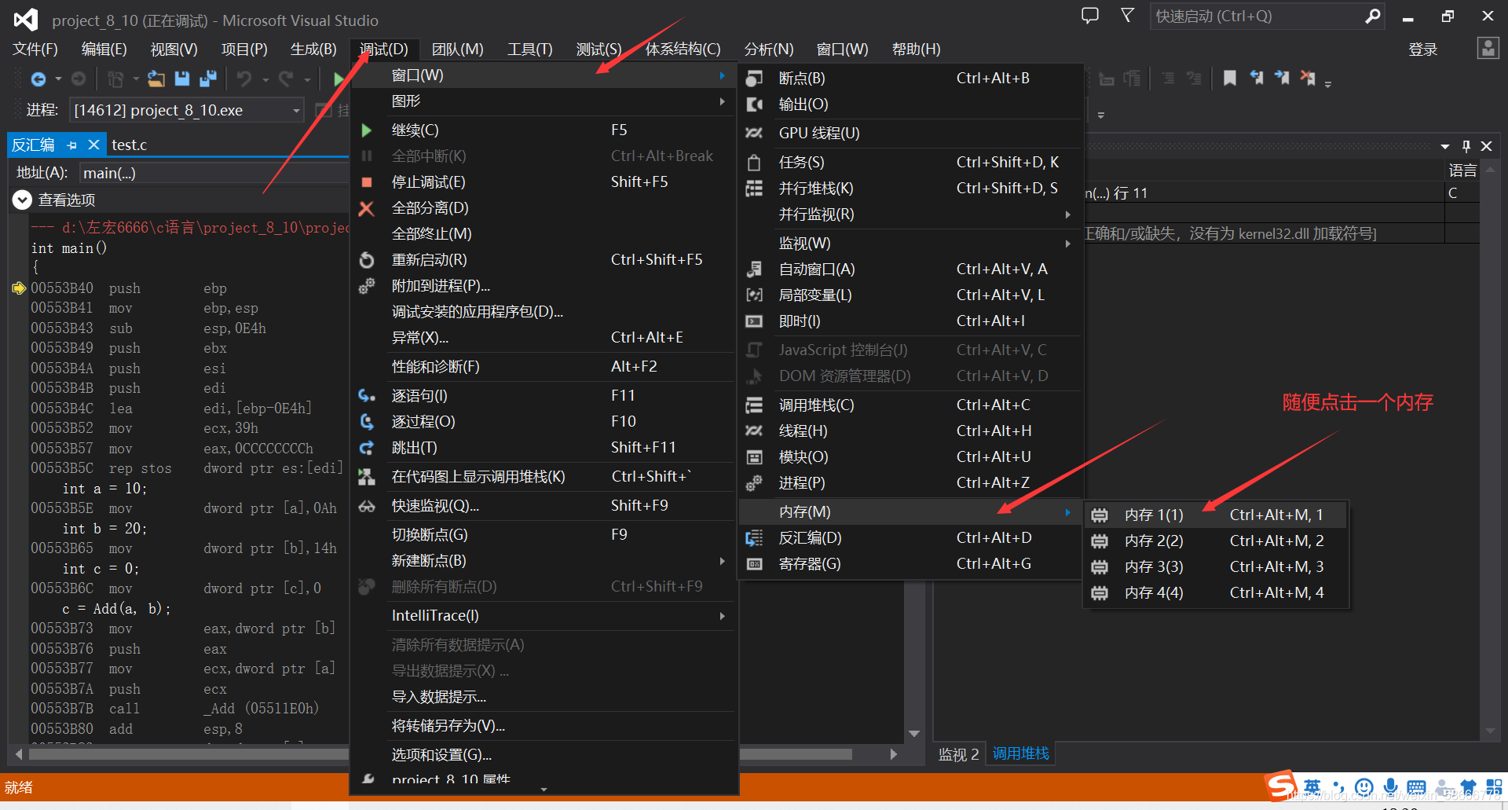Open Processes window entry
The image size is (1508, 810).
point(910,482)
